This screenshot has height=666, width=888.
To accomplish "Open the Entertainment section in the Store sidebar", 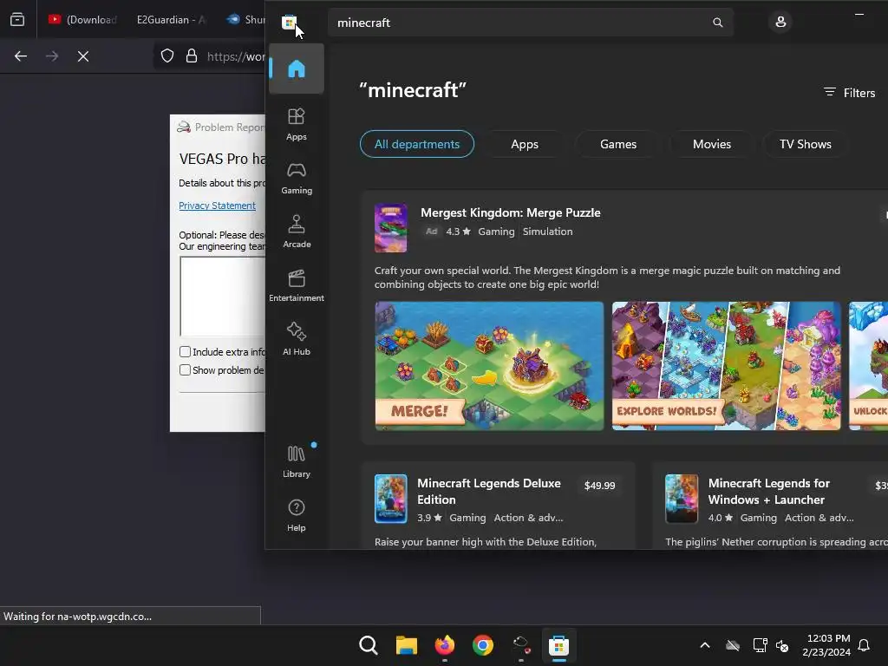I will (297, 286).
